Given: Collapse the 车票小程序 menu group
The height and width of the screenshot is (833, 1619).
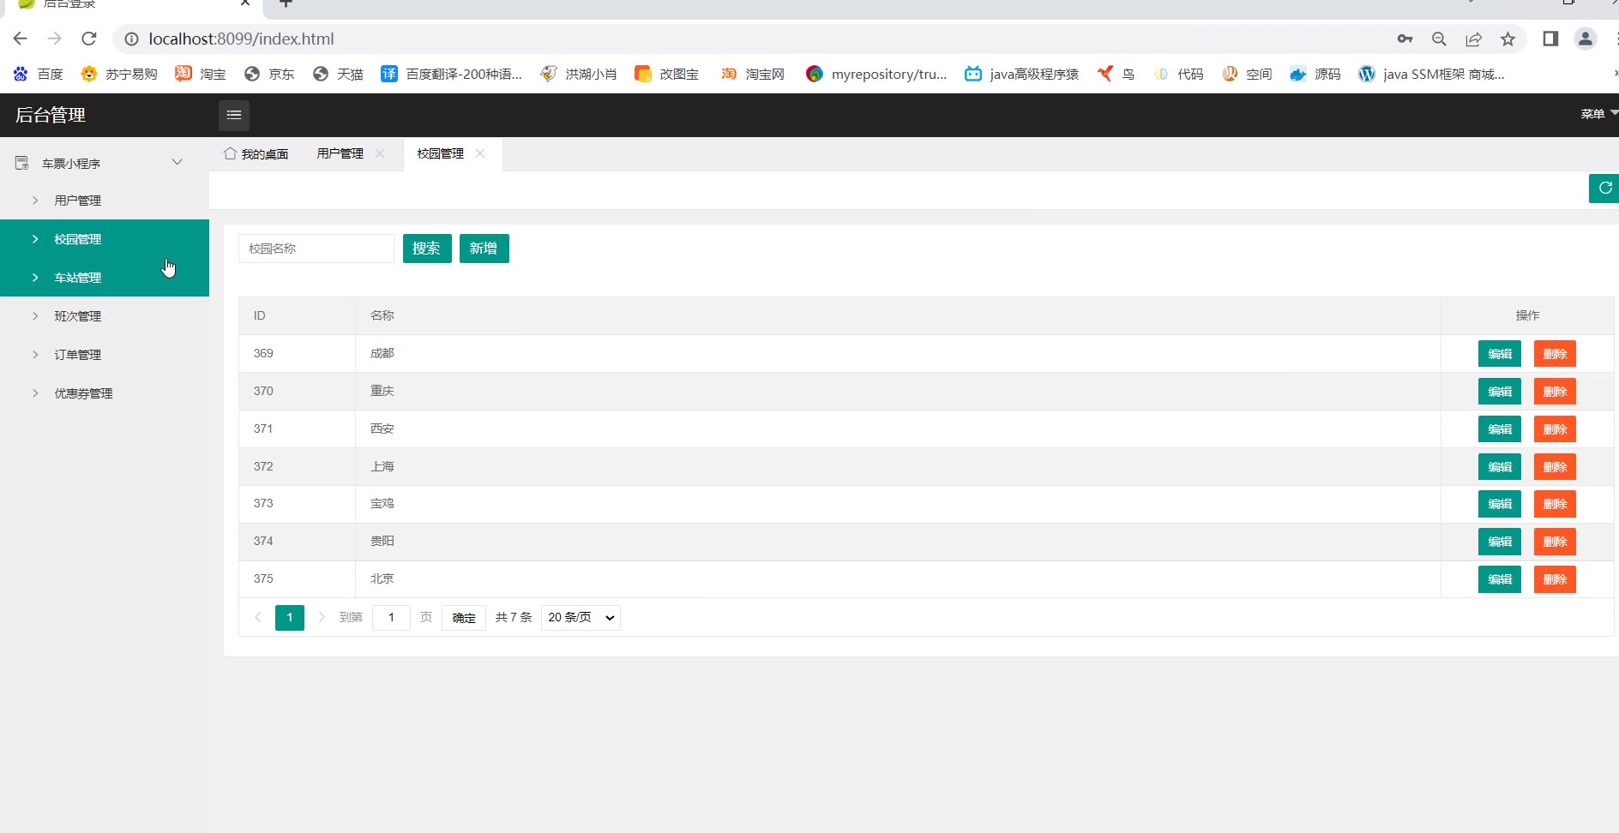Looking at the screenshot, I should click(105, 163).
